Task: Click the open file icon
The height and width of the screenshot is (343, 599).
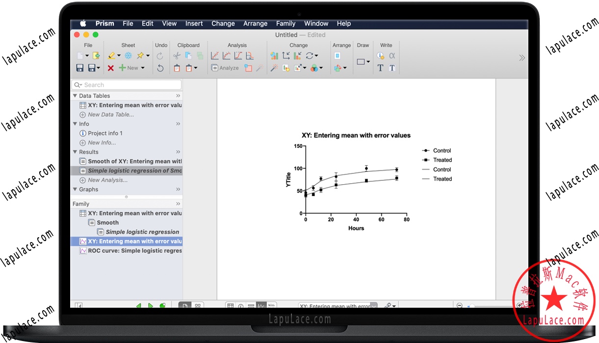Action: [96, 56]
